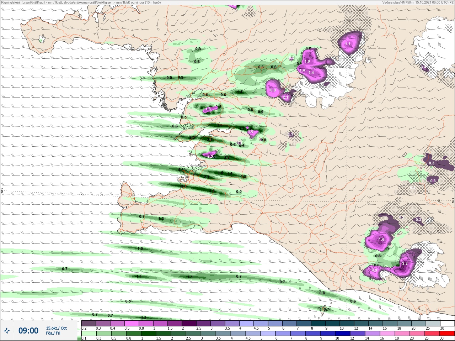Screen dimensions: 455x341
Task: Select the deep blue swatch between 9 and 10
Action: click(328, 334)
